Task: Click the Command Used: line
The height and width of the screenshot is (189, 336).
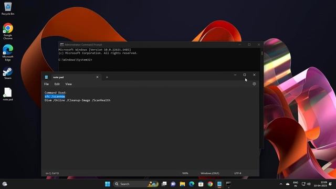Action: pos(56,92)
